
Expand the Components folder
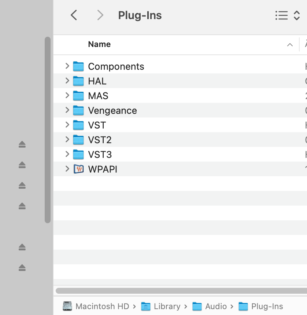pyautogui.click(x=67, y=66)
